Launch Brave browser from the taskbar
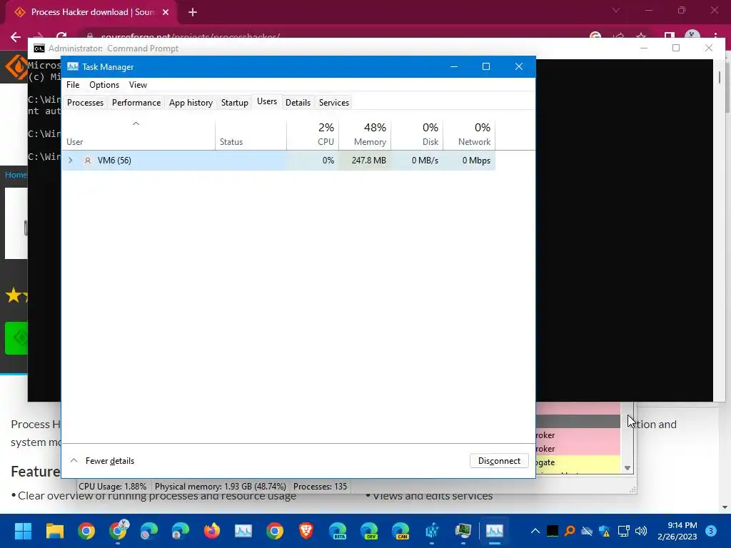 [x=306, y=531]
